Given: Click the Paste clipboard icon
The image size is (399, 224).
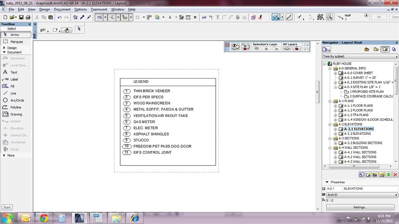Looking at the screenshot, I should click(51, 17).
